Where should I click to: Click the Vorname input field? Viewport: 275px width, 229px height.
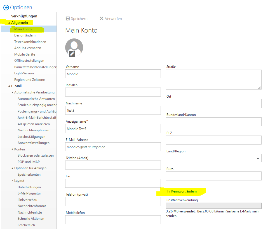coord(113,74)
